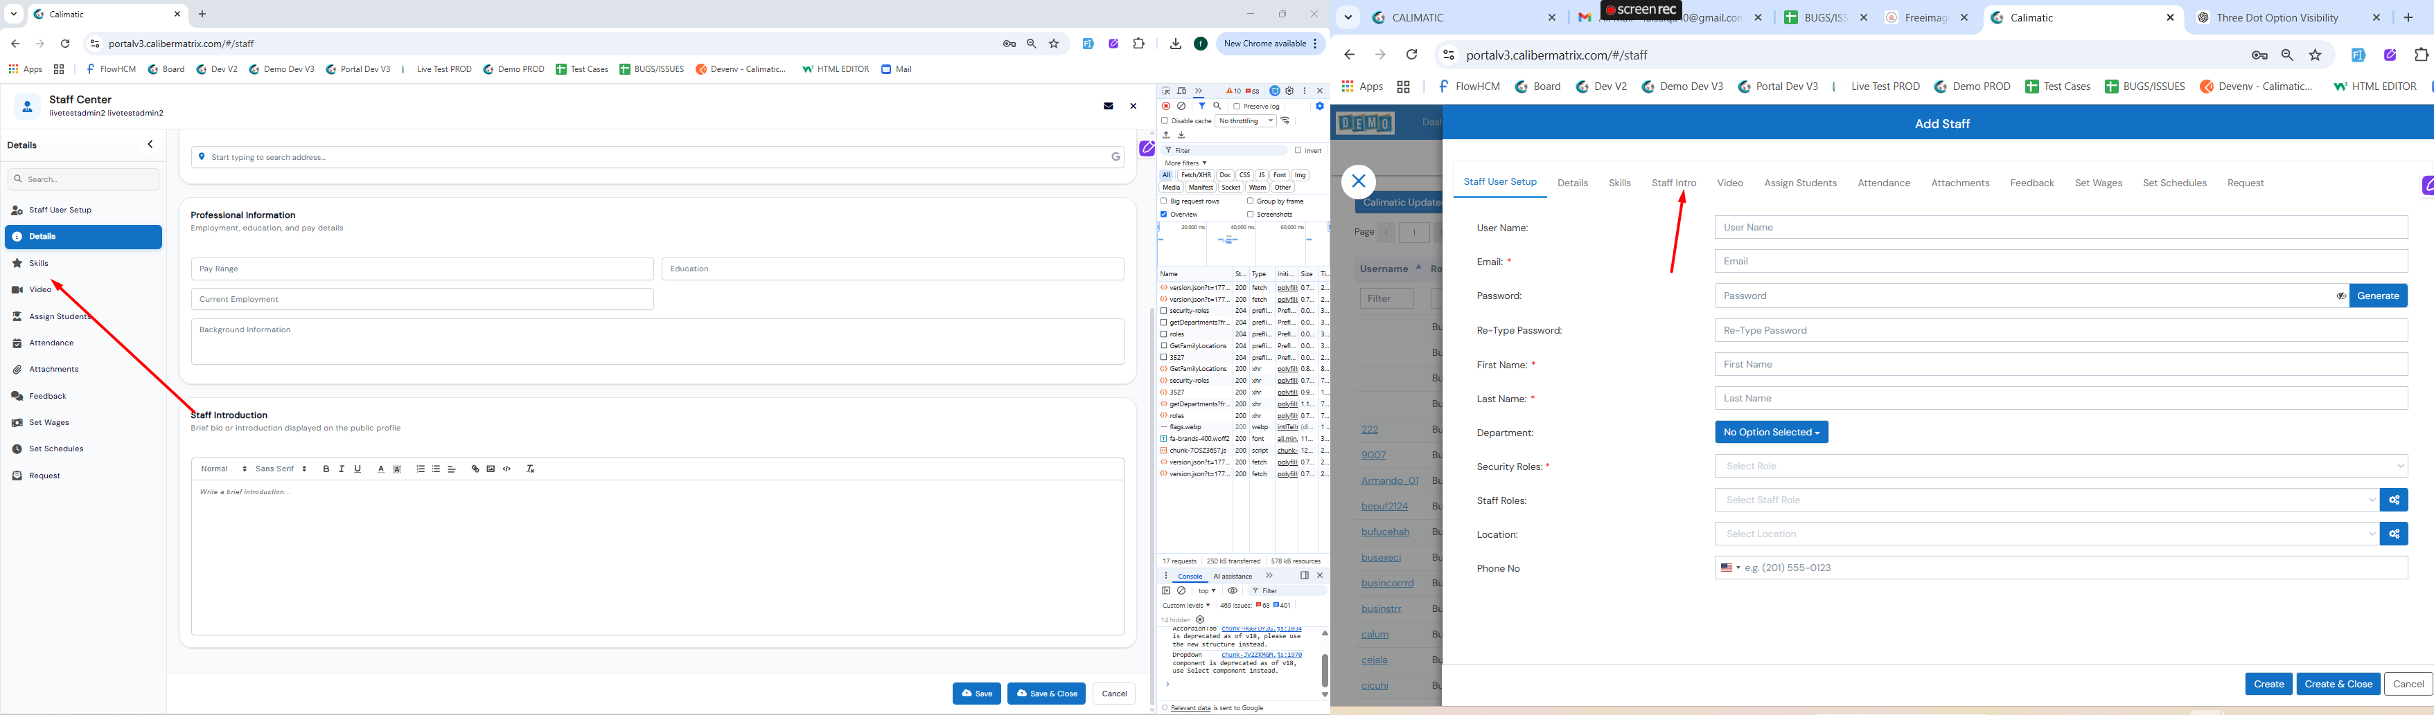
Task: Insert a numbered list in the introduction editor
Action: coord(421,469)
